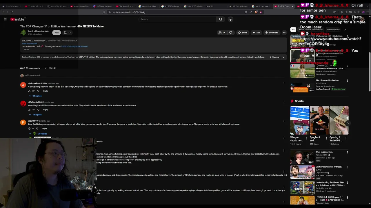Bookmark this page in address bar
Viewport: 371px width, 208px height.
(104, 12)
